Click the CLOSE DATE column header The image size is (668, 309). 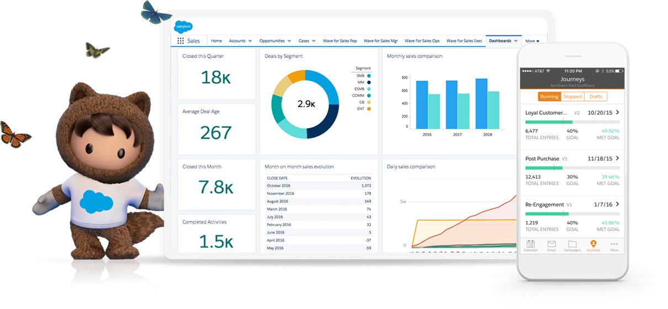278,178
